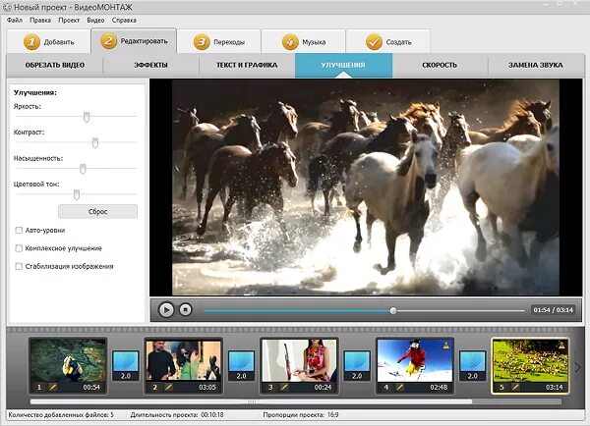Open the transition between clips 3 and 4
590x426 pixels.
[x=357, y=365]
